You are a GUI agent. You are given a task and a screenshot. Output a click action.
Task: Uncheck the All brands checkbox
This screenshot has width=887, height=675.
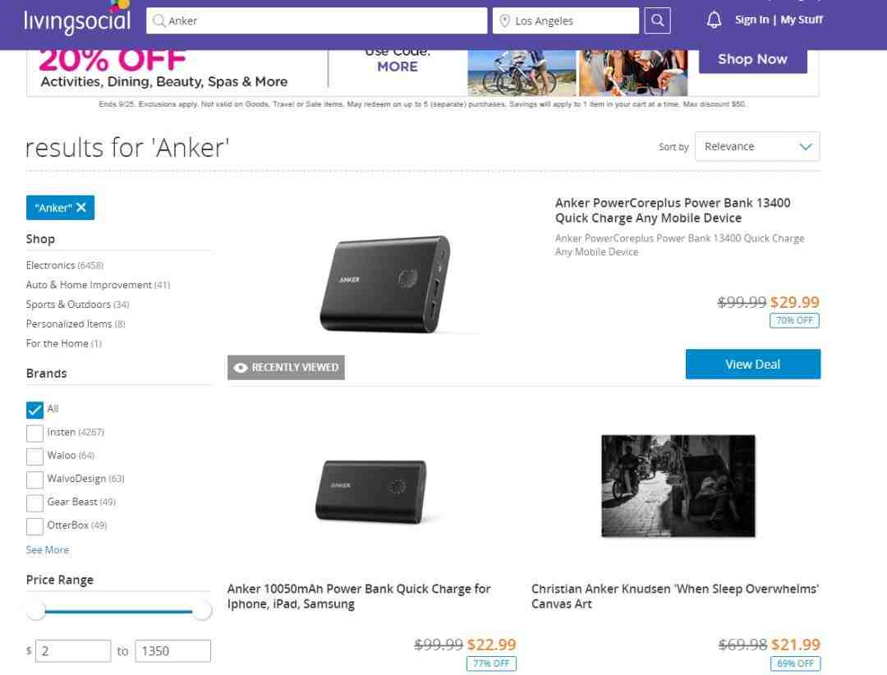[x=34, y=410]
